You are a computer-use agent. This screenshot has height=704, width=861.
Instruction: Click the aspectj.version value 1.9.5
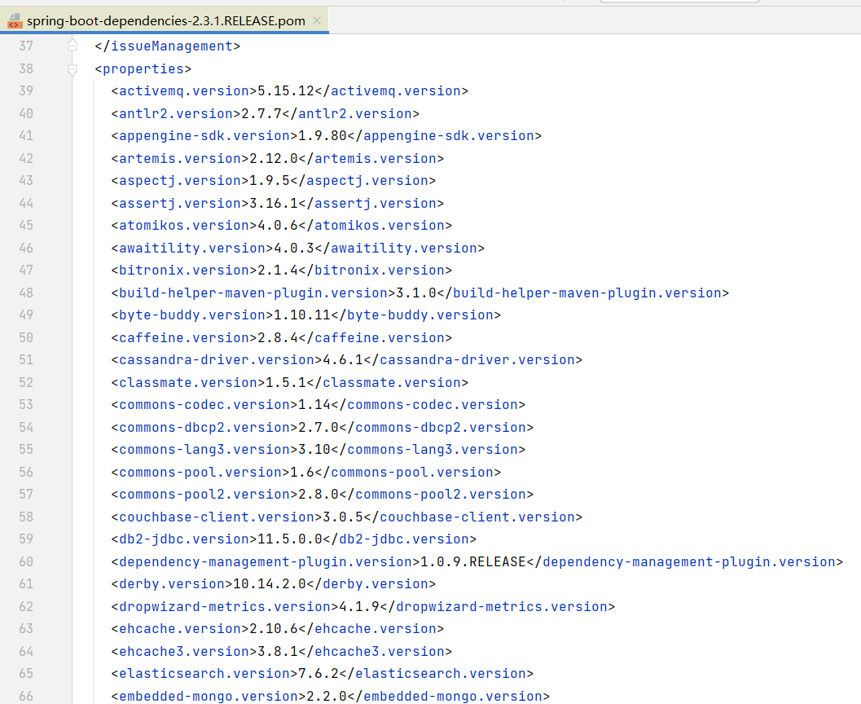click(270, 181)
